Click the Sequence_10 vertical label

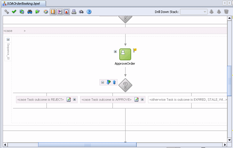tap(8, 51)
